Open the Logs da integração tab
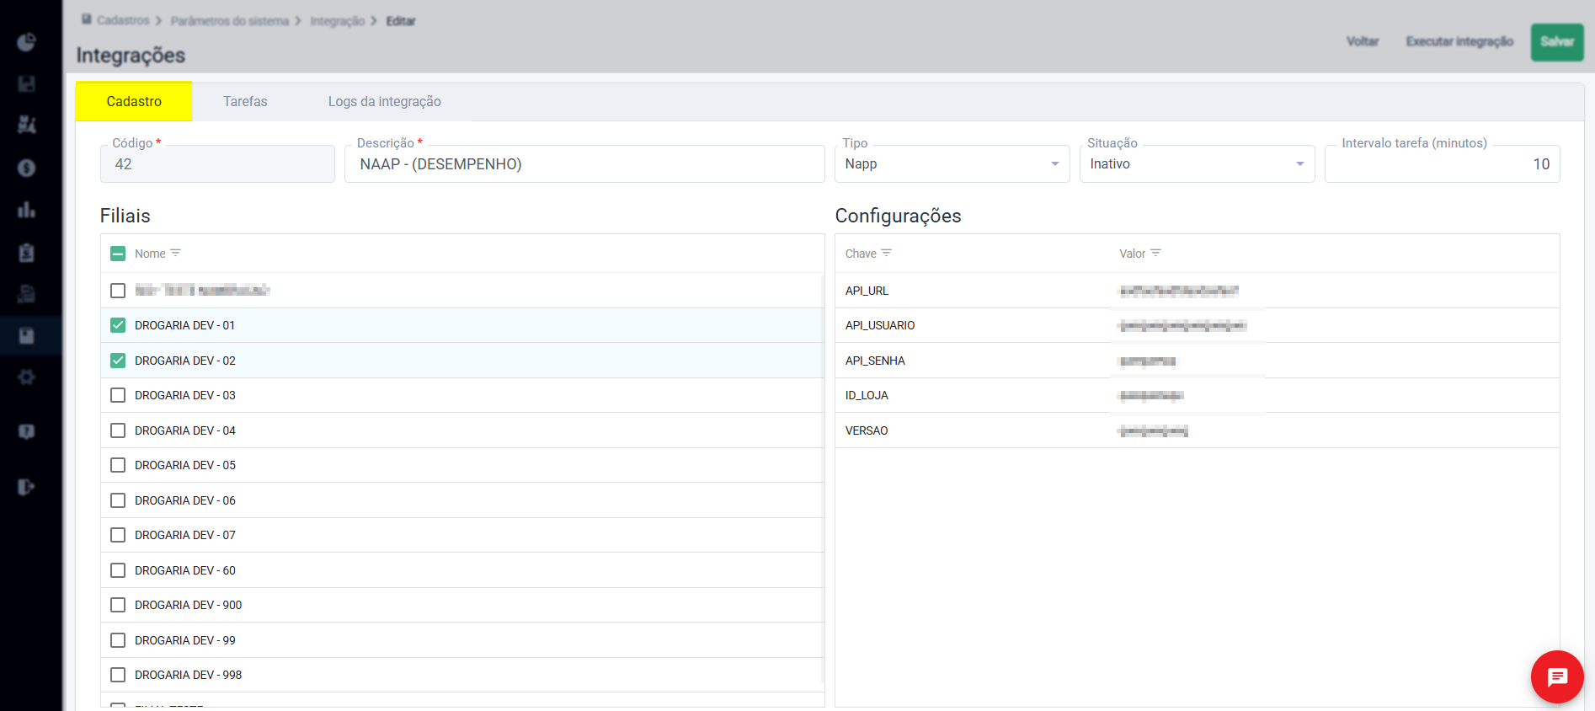The height and width of the screenshot is (711, 1595). pos(384,101)
